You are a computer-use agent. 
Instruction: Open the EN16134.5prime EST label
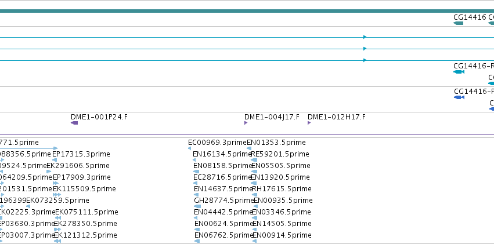click(222, 154)
